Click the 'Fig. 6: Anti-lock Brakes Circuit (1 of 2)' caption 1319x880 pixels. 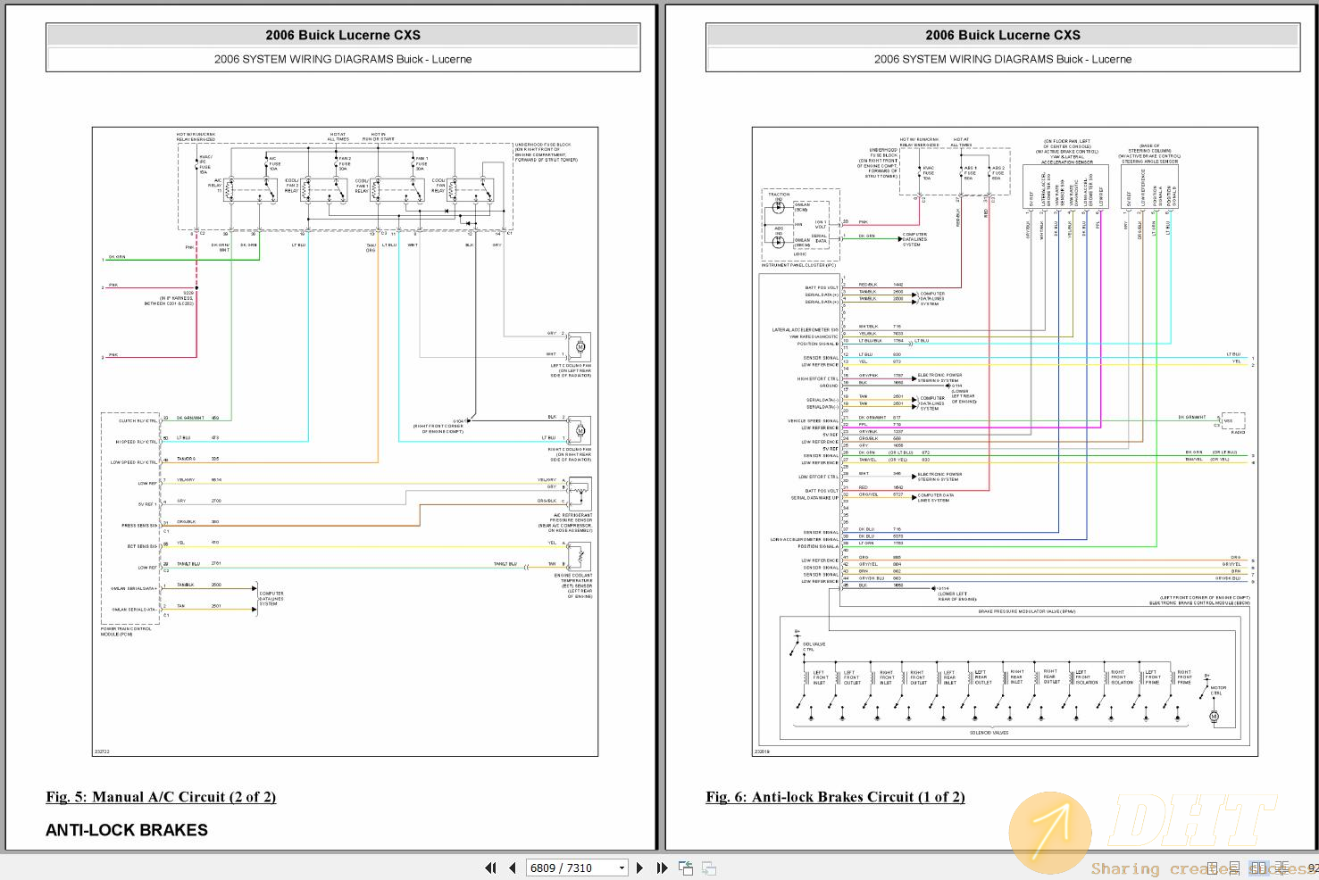(835, 797)
